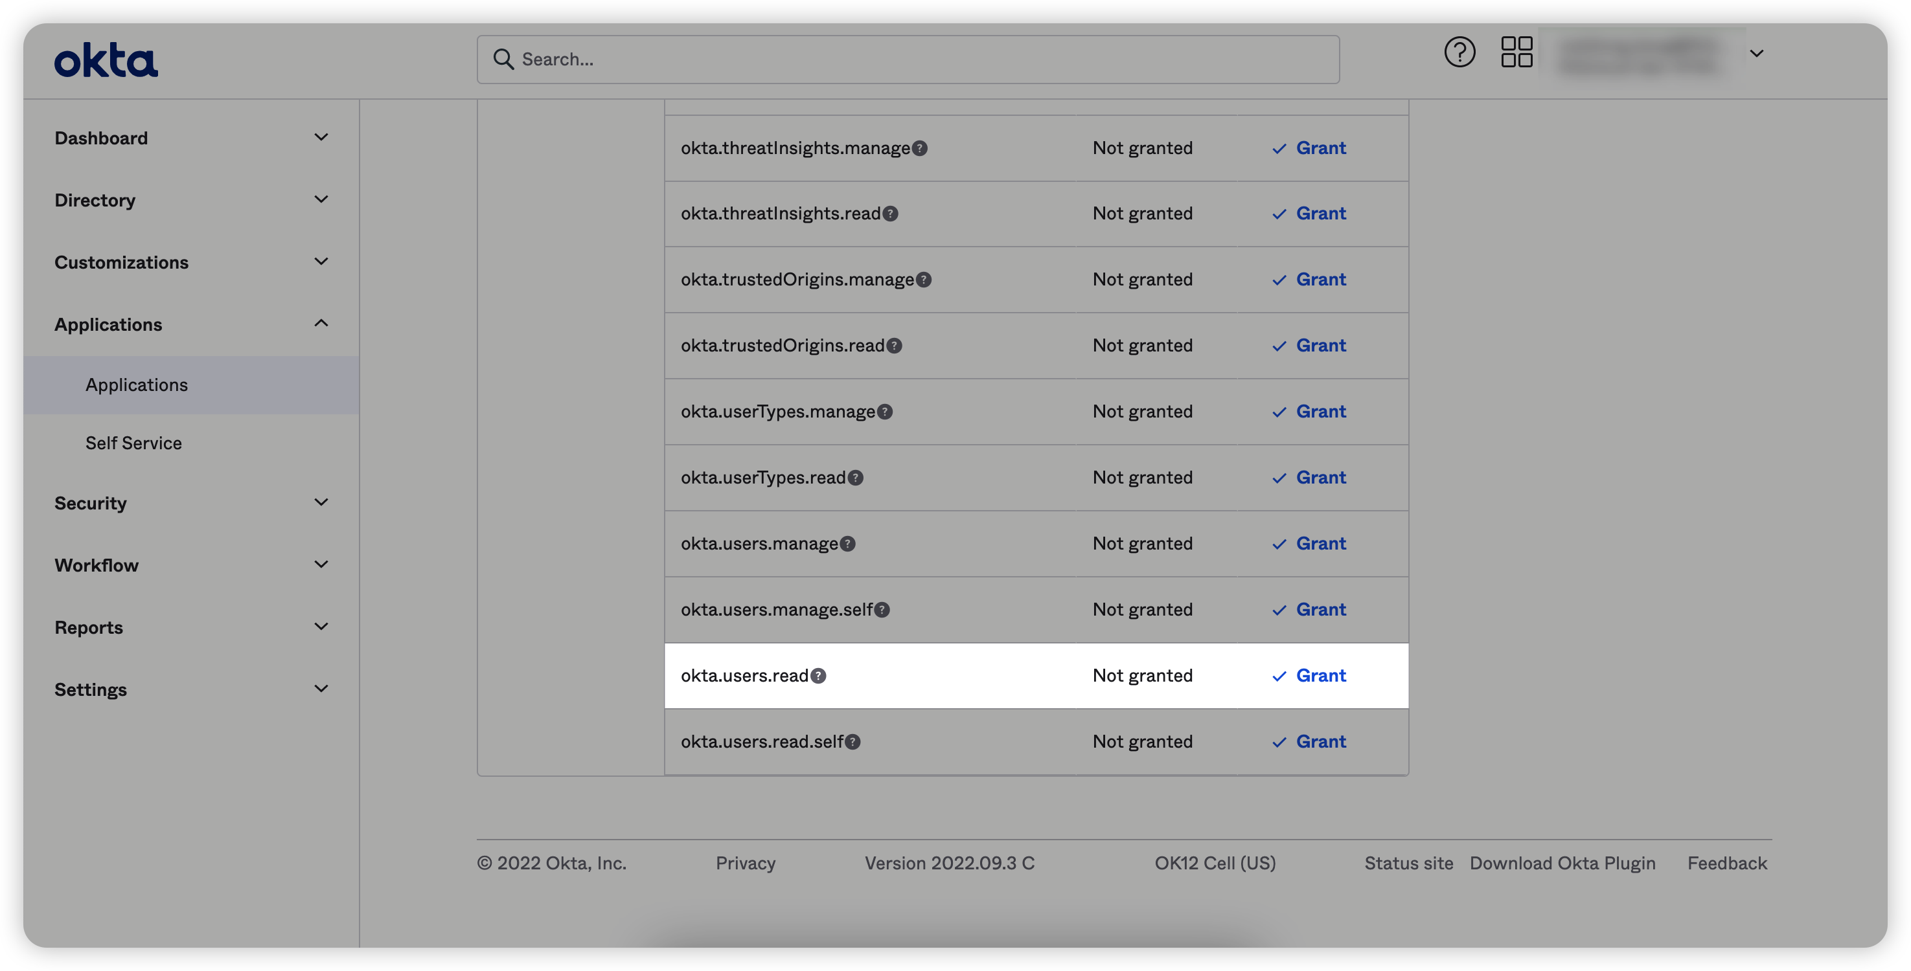Viewport: 1911px width, 971px height.
Task: Open the Self Service menu item
Action: click(133, 443)
